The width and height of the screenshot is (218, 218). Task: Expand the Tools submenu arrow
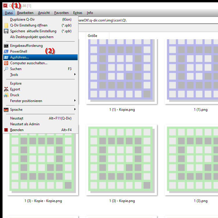pyautogui.click(x=75, y=74)
